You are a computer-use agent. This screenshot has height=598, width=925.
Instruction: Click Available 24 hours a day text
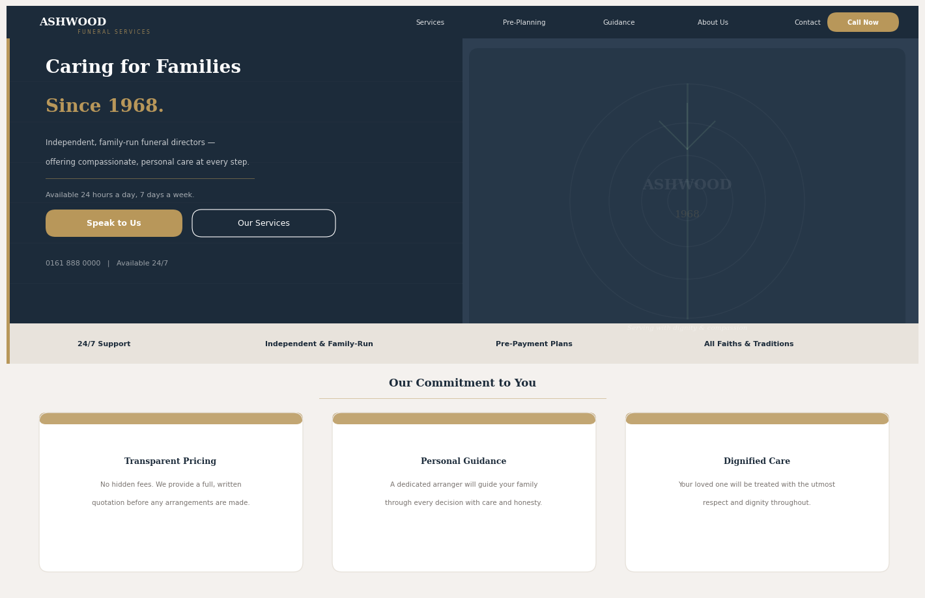tap(120, 195)
